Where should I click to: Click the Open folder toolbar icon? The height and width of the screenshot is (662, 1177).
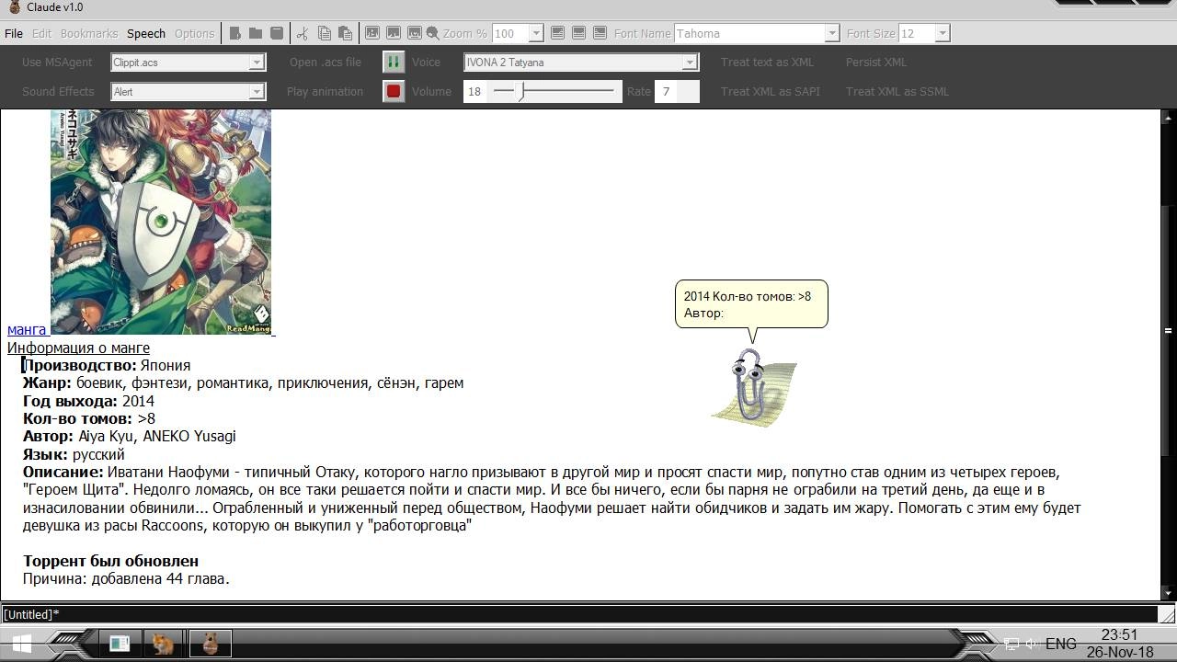(x=256, y=33)
